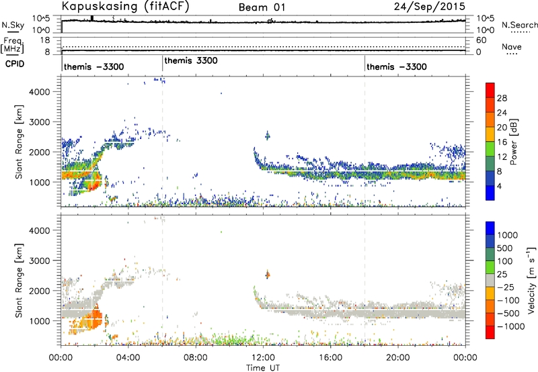Click the 'Kapuskasing (fitACF)' plot title
Screen dimensions: 538x372
[125, 7]
